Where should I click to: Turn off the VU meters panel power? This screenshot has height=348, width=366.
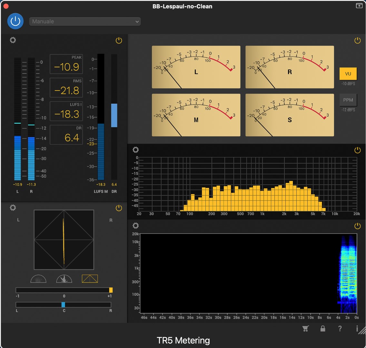[x=357, y=40]
